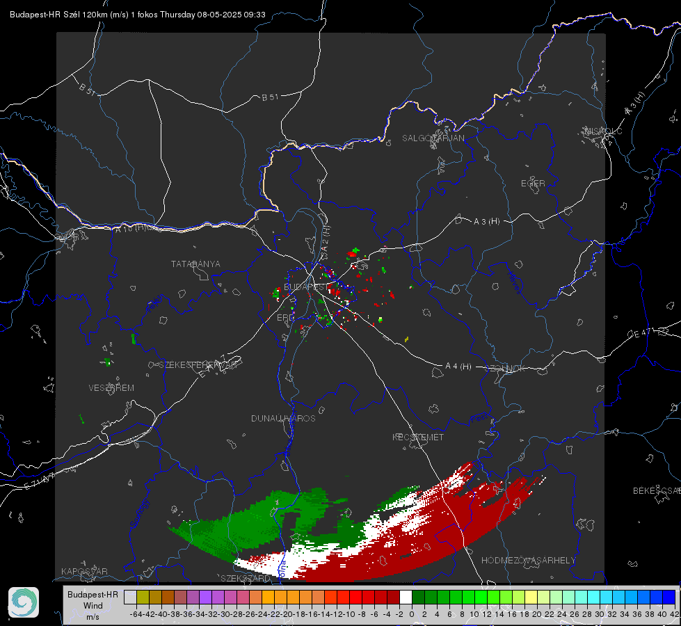
Task: Select the header title 'Budapest-HR Szél 120km'
Action: (x=58, y=15)
